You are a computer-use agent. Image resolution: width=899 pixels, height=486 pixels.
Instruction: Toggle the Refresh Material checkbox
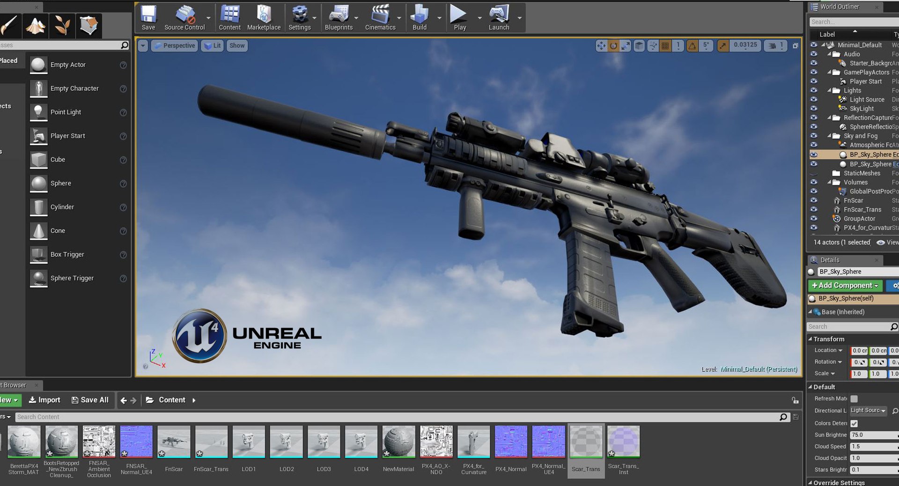pyautogui.click(x=854, y=399)
